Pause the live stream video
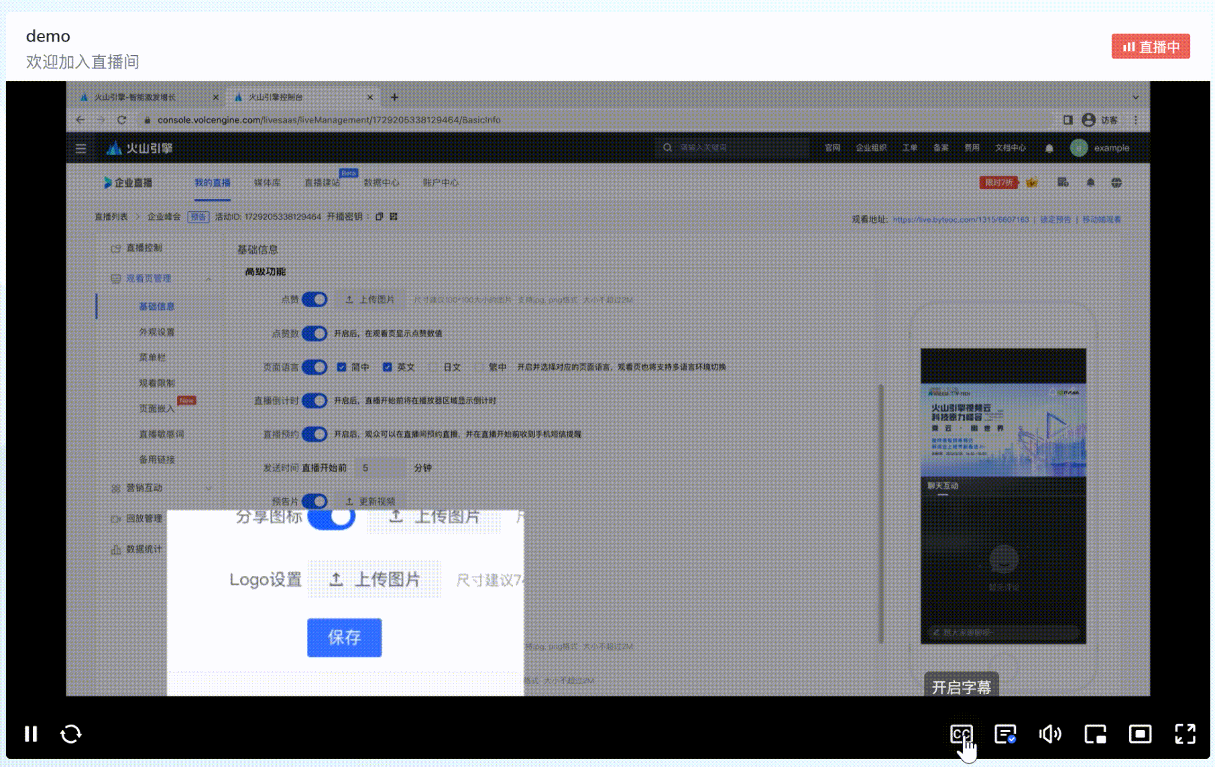Screen dimensions: 1215x767 31,734
